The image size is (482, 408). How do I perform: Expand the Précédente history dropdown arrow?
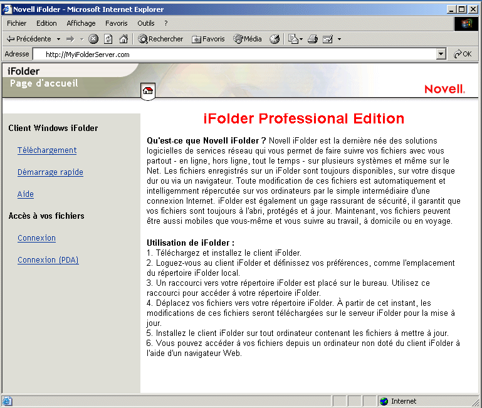(58, 39)
